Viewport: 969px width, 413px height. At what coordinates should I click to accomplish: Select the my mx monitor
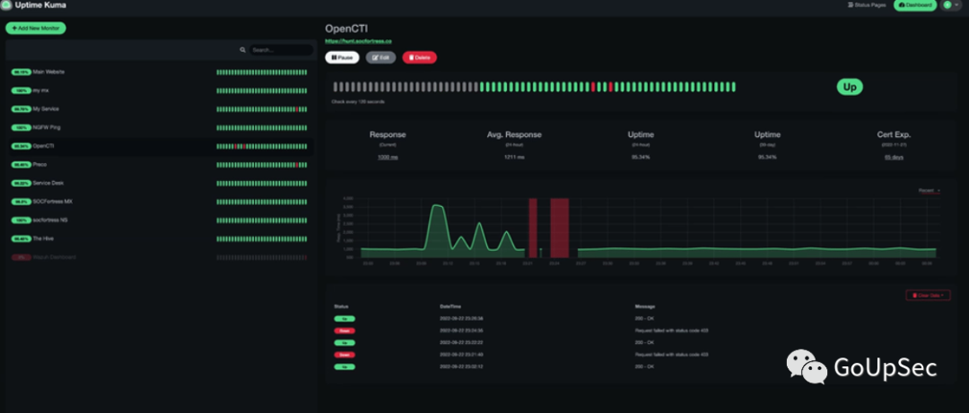point(160,90)
